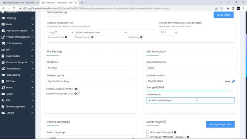Open the http:// protocol dropdown

coord(61,32)
